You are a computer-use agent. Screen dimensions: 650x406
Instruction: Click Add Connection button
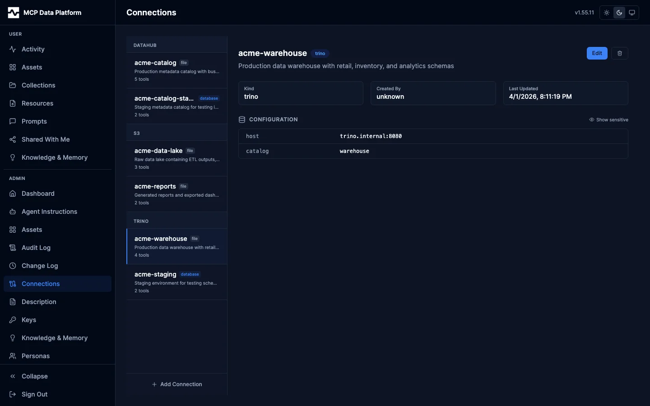pyautogui.click(x=177, y=384)
